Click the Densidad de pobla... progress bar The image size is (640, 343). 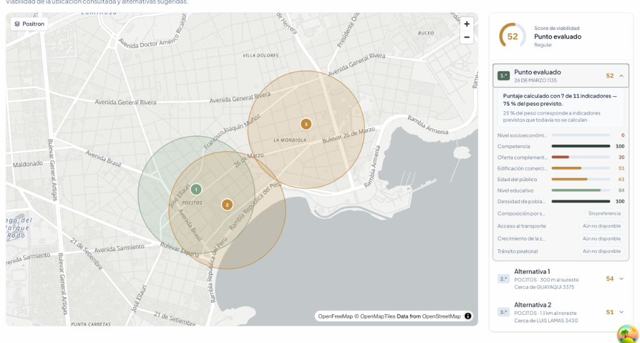tap(581, 201)
